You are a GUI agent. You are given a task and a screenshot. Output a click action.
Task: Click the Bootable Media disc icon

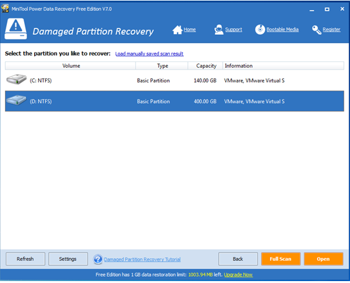(x=260, y=29)
